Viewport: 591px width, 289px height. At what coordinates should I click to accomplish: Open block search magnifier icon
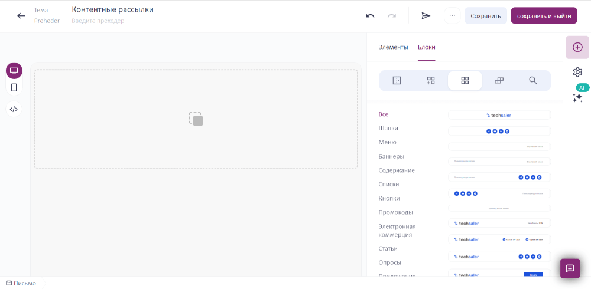533,80
